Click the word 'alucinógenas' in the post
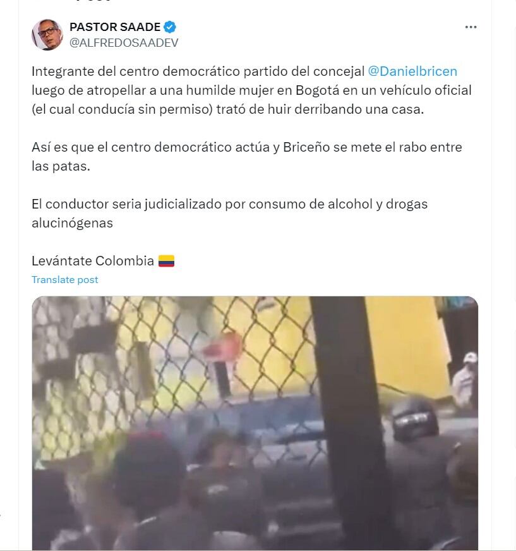516x551 pixels. pyautogui.click(x=73, y=223)
